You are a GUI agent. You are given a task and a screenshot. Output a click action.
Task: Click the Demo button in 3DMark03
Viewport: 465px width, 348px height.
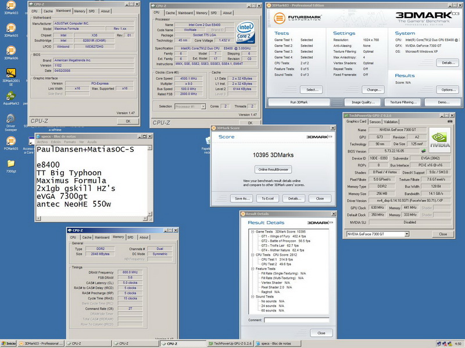(443, 102)
